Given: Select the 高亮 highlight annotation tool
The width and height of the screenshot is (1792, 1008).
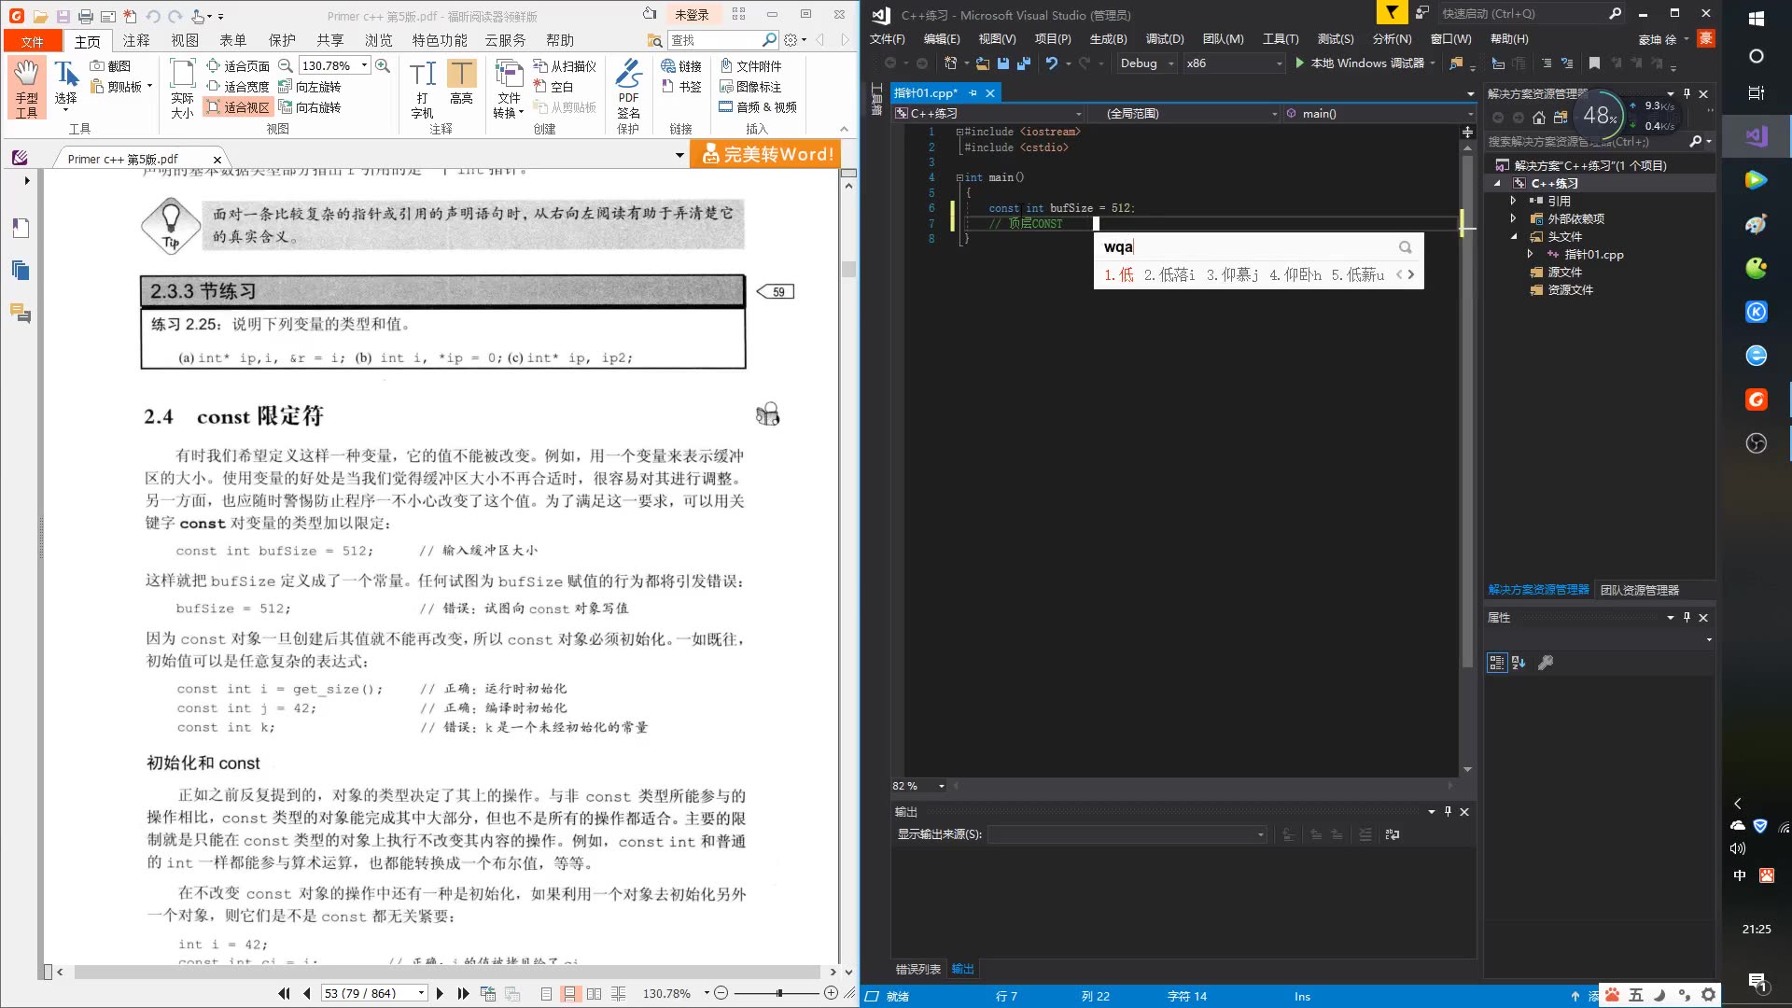Looking at the screenshot, I should click(462, 87).
